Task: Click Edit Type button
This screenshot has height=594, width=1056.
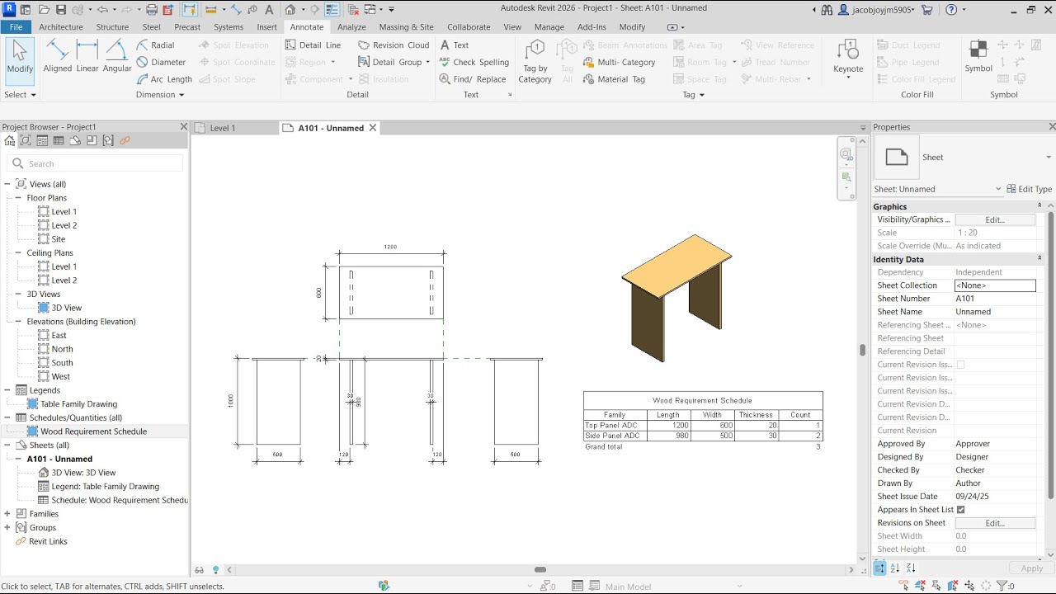Action: click(1030, 189)
